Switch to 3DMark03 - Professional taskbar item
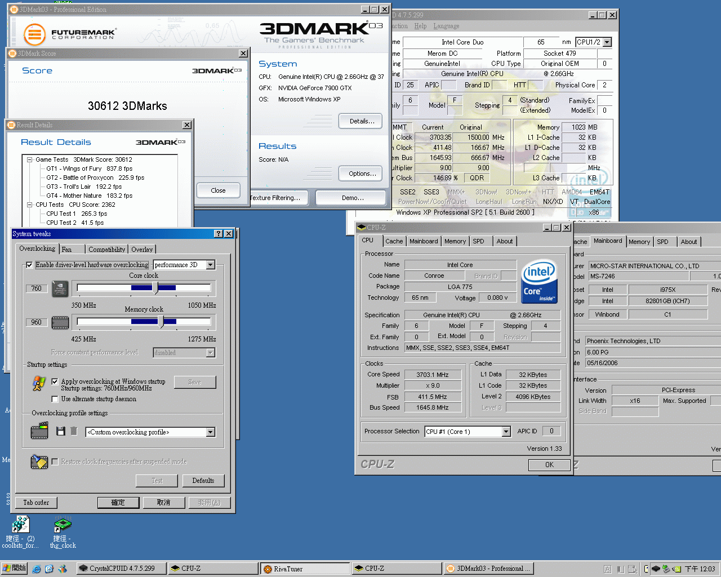 487,569
